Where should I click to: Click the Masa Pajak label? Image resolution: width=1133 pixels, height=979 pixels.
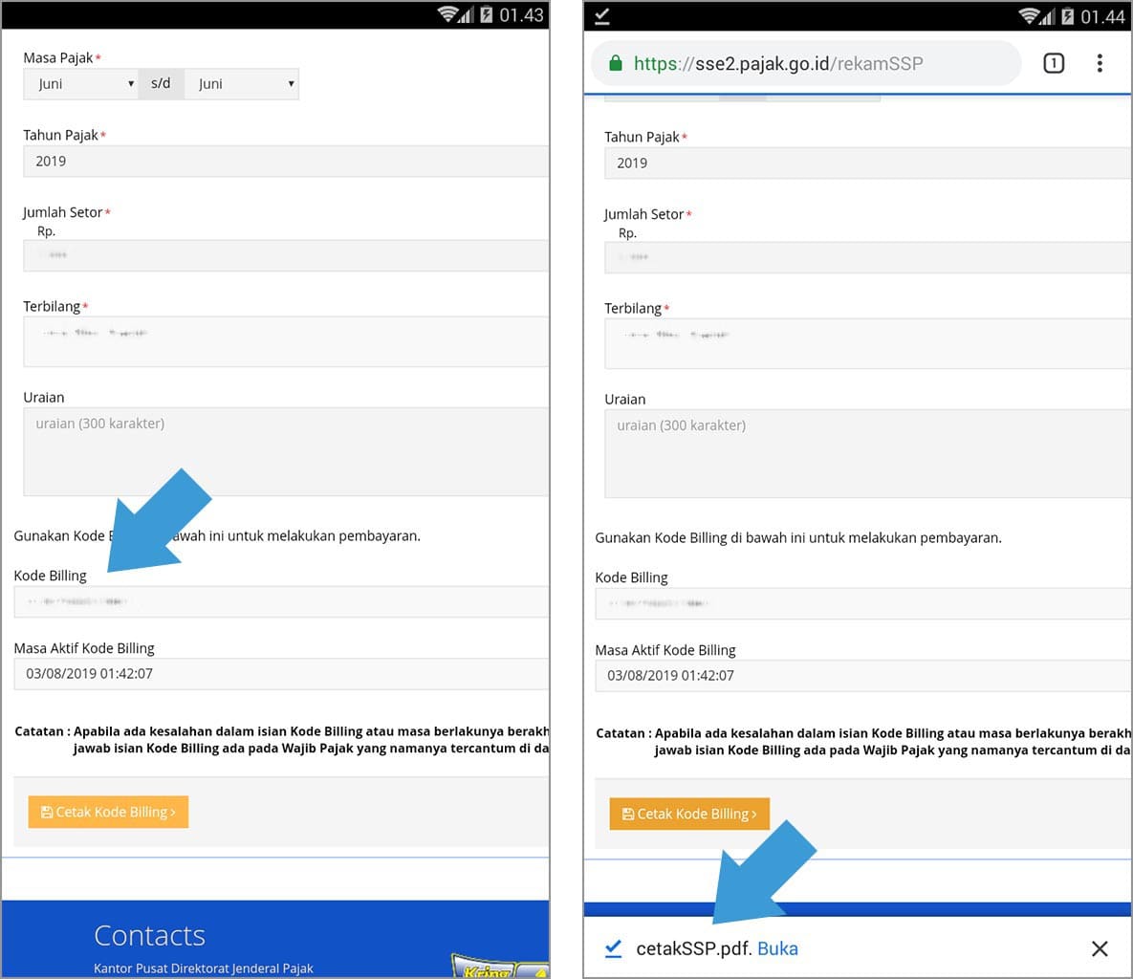[57, 57]
